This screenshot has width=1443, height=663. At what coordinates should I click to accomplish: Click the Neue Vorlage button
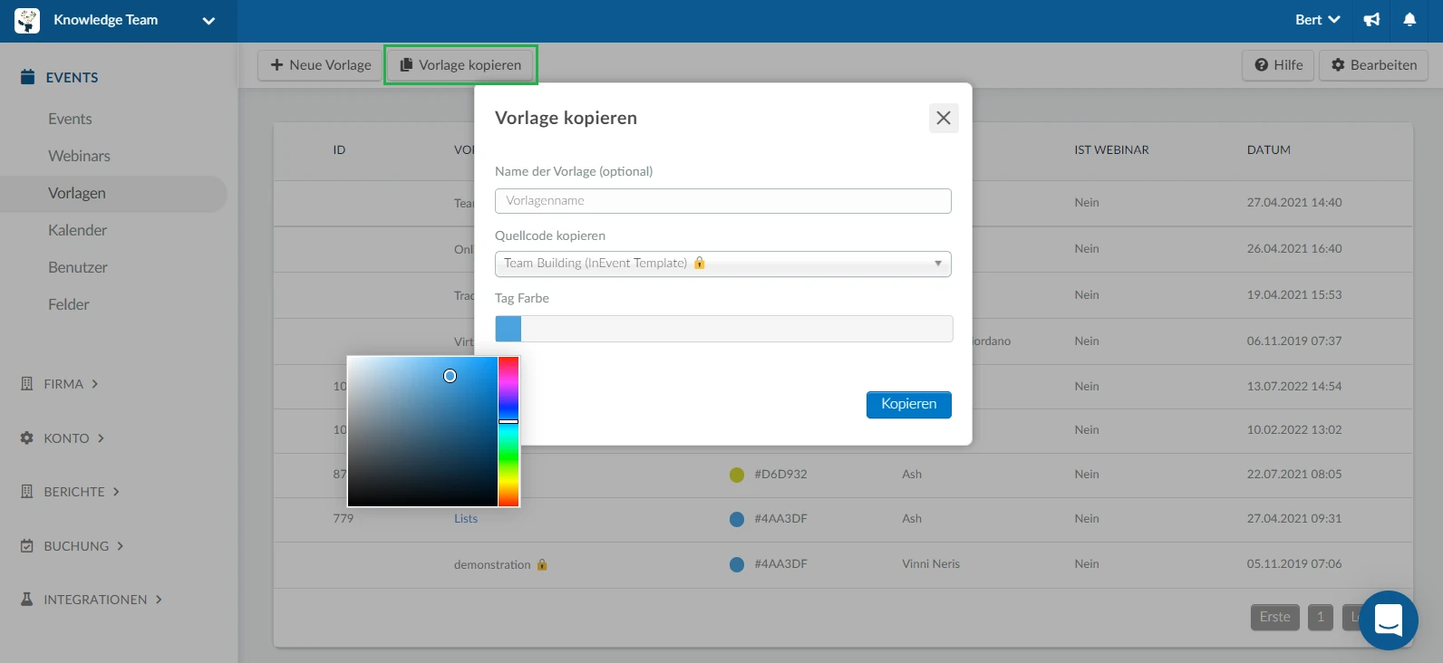(321, 65)
